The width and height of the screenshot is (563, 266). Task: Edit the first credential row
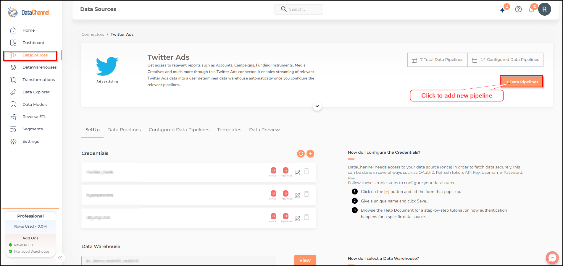click(x=297, y=173)
